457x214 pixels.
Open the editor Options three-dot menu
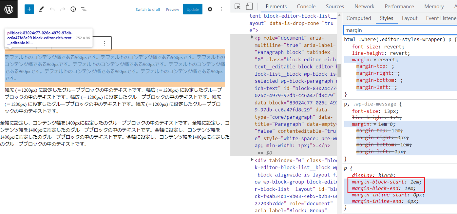(x=222, y=9)
